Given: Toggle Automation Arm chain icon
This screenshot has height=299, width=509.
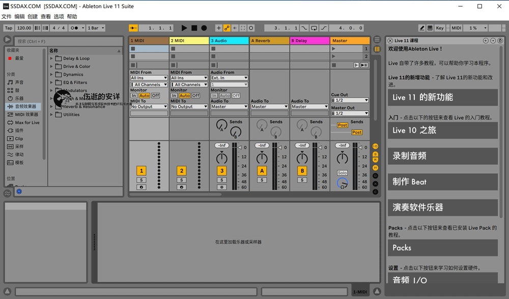Looking at the screenshot, I should click(x=227, y=28).
